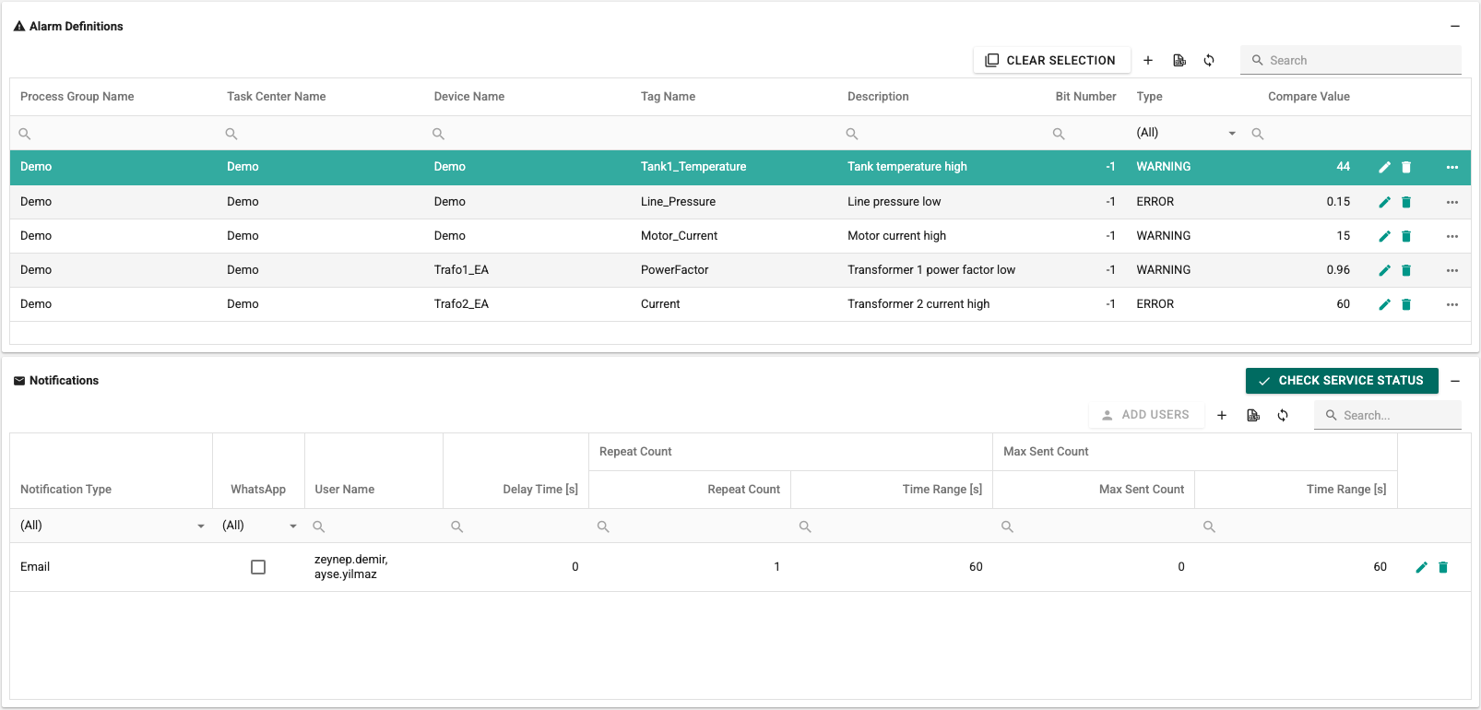Open more options for Tank1_Temperature row

click(1452, 167)
